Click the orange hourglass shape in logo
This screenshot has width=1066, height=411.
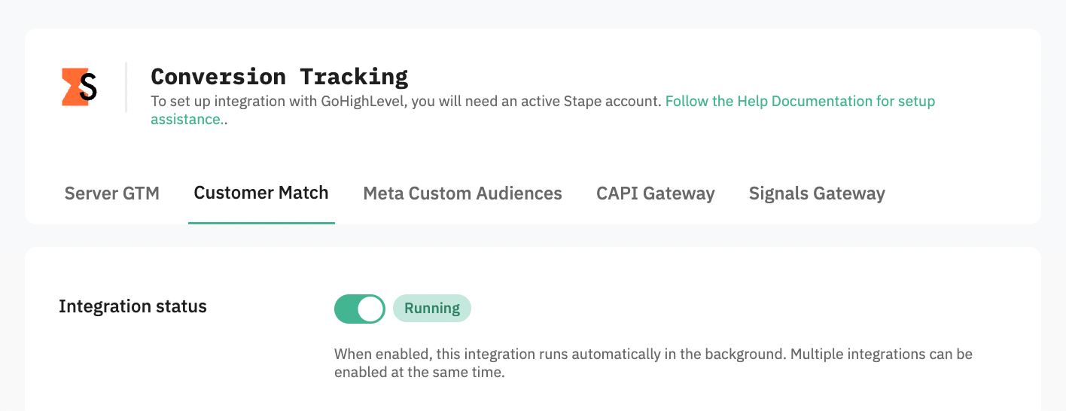(72, 87)
